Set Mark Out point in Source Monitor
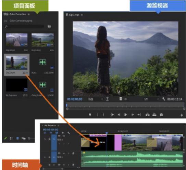This screenshot has width=186, height=170. click(103, 115)
